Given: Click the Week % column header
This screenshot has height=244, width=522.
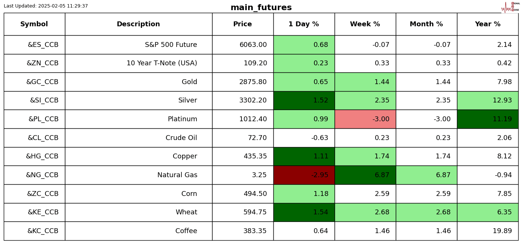Looking at the screenshot, I should (365, 24).
